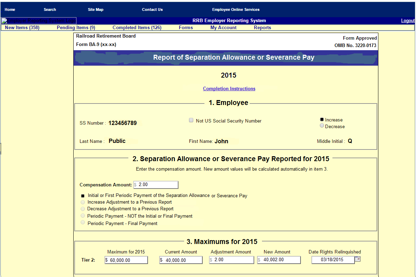This screenshot has width=418, height=277.
Task: Select the Increase radio button
Action: [x=322, y=120]
